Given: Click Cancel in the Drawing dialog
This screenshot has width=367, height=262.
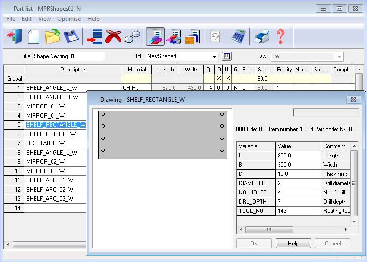Looking at the screenshot, I should pos(332,243).
